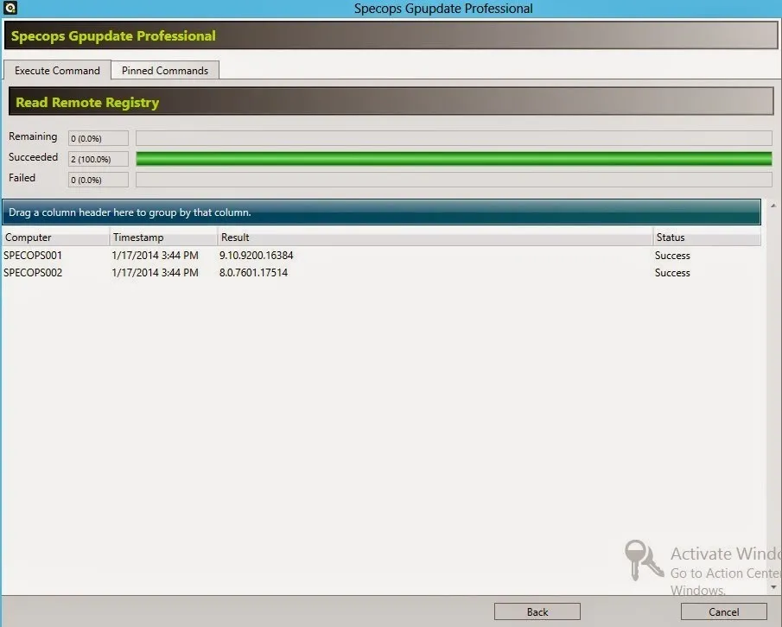Click result value 9.10.9200.16384

pos(257,255)
